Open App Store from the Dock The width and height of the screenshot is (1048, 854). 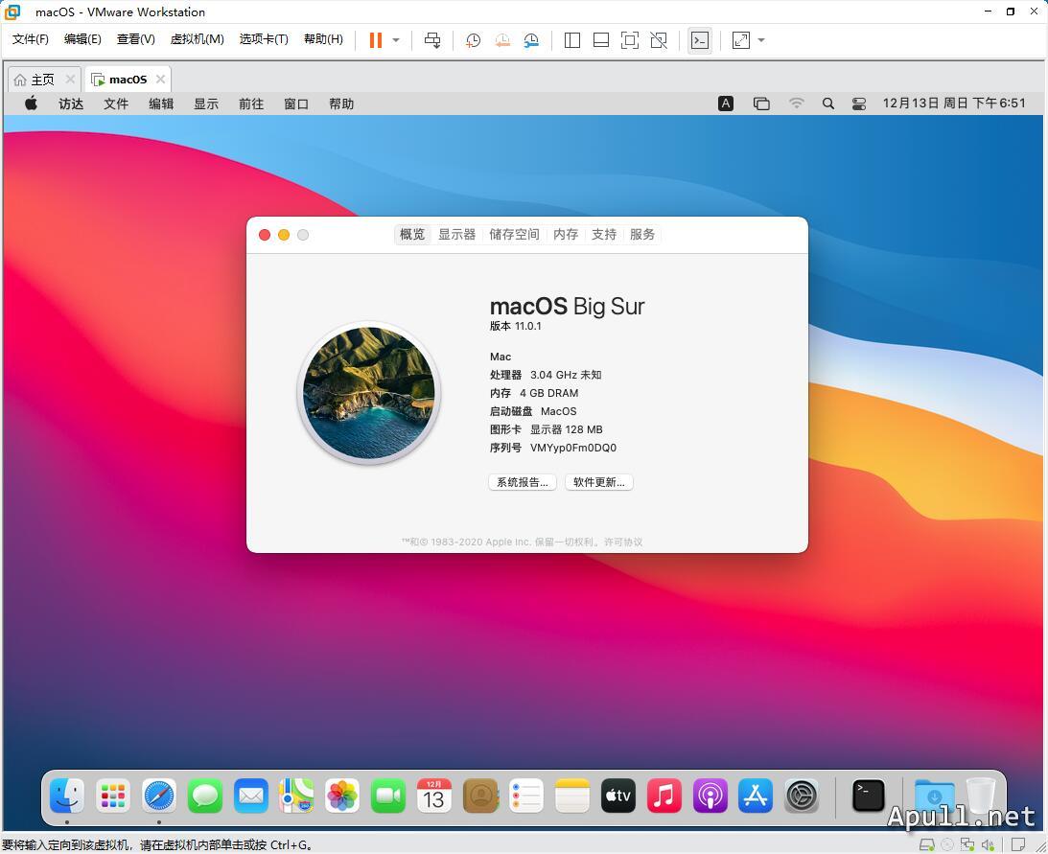click(x=756, y=796)
